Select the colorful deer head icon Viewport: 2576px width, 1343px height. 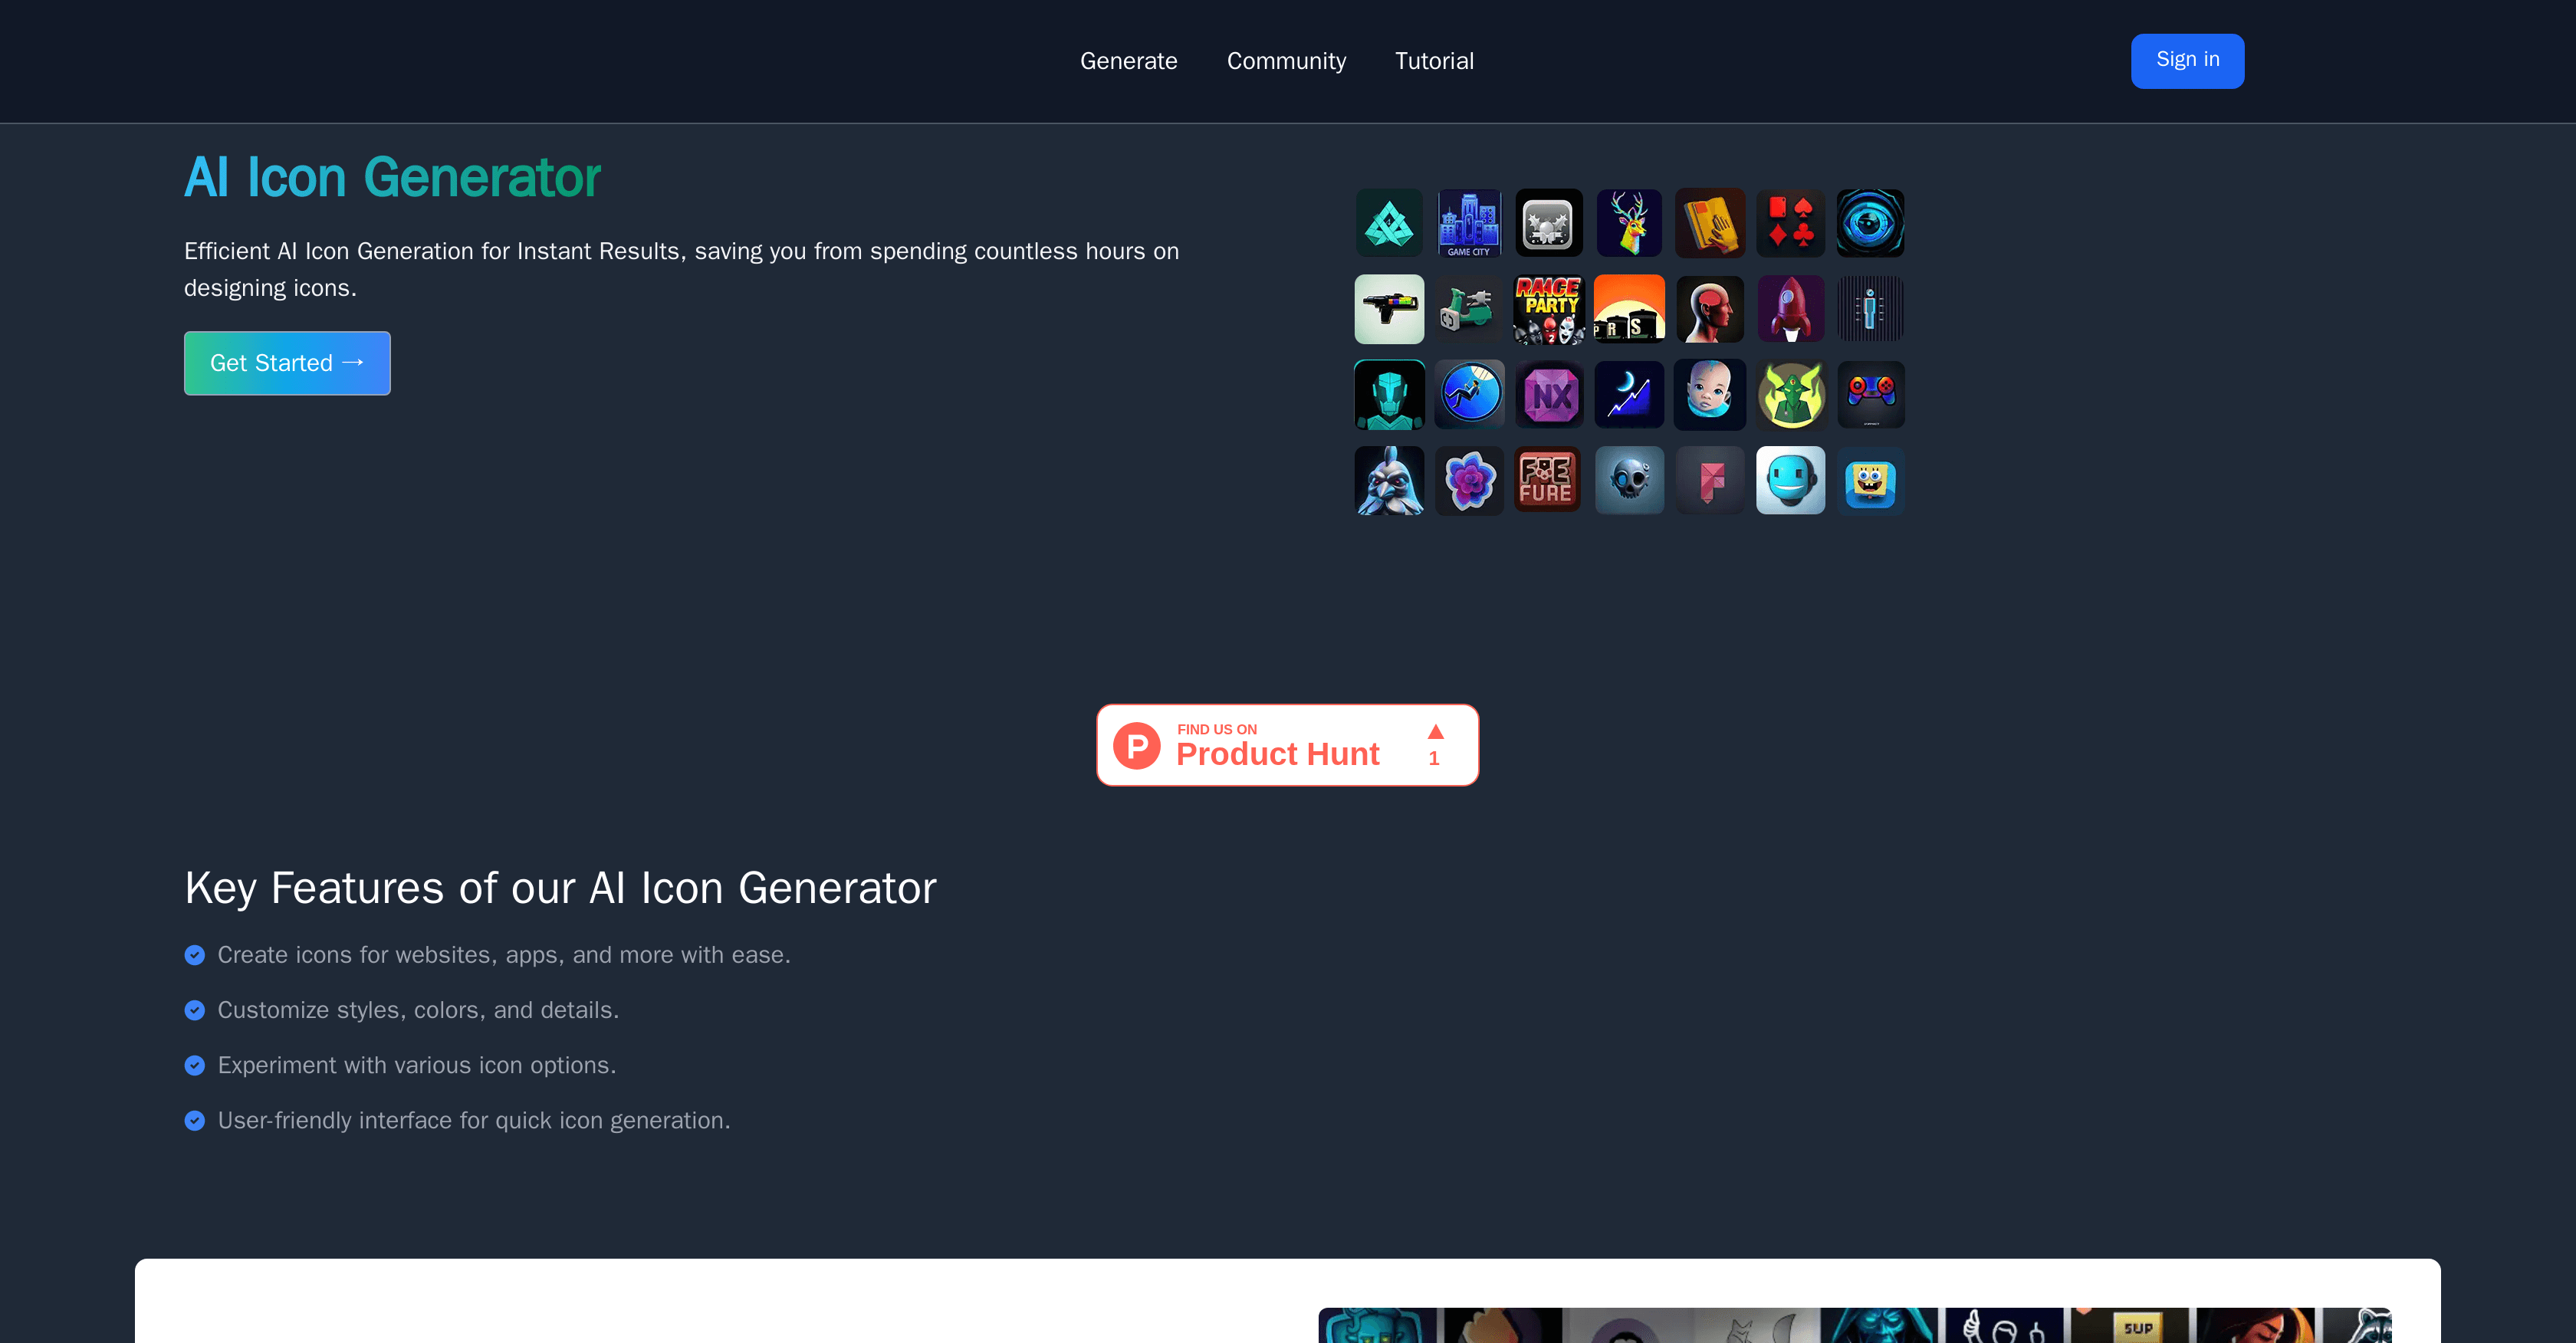coord(1629,223)
